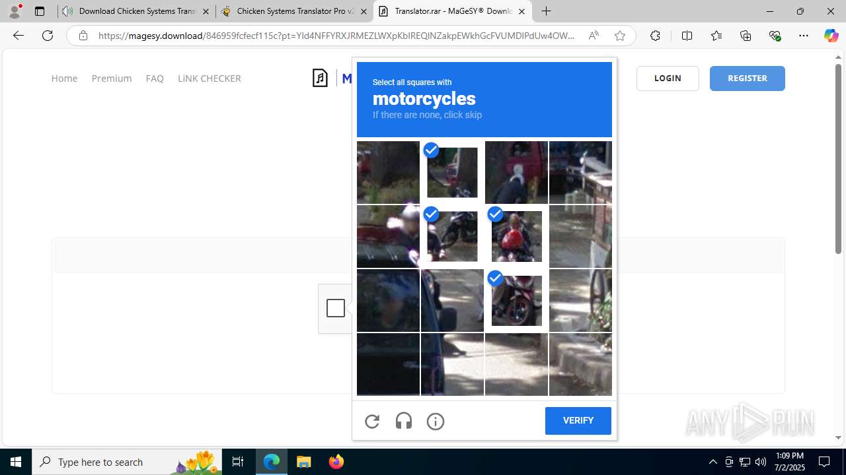Select the top-right street stall tile
This screenshot has width=846, height=475.
click(x=580, y=172)
